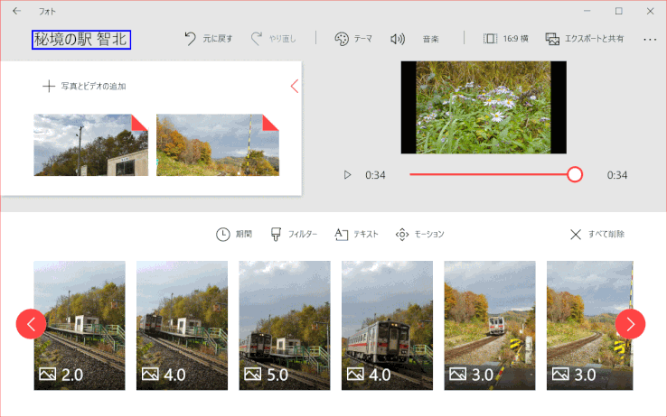The height and width of the screenshot is (417, 667).
Task: Click the X icon for すべて削除
Action: (576, 235)
